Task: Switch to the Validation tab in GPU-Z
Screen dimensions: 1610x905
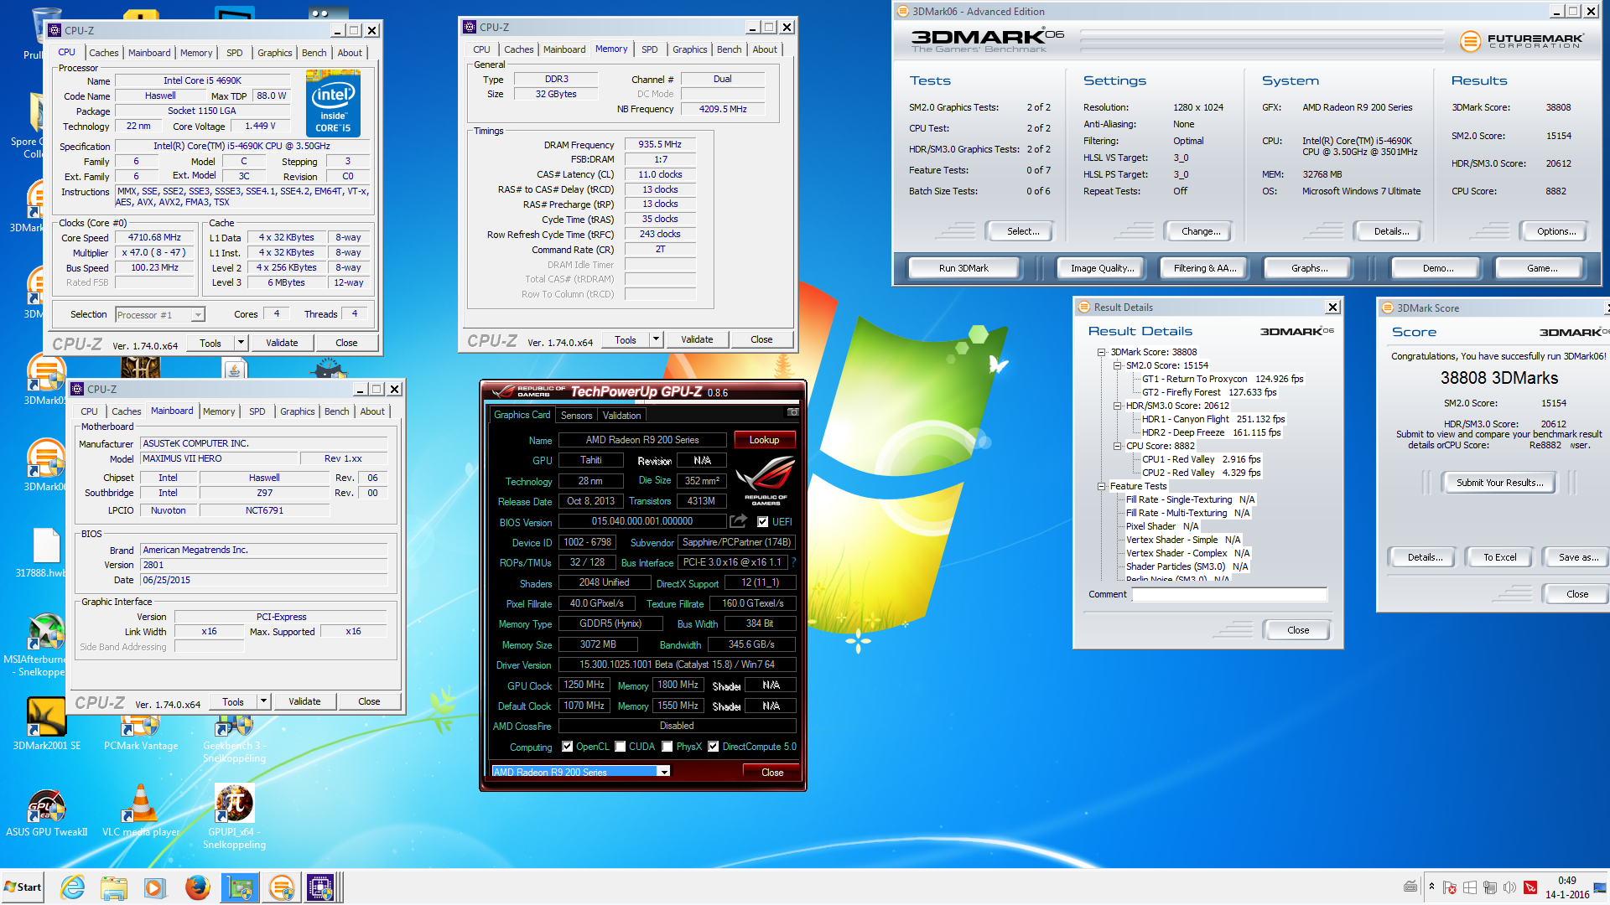Action: pos(621,416)
